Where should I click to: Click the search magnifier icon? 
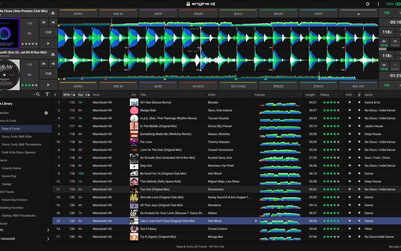pyautogui.click(x=38, y=94)
